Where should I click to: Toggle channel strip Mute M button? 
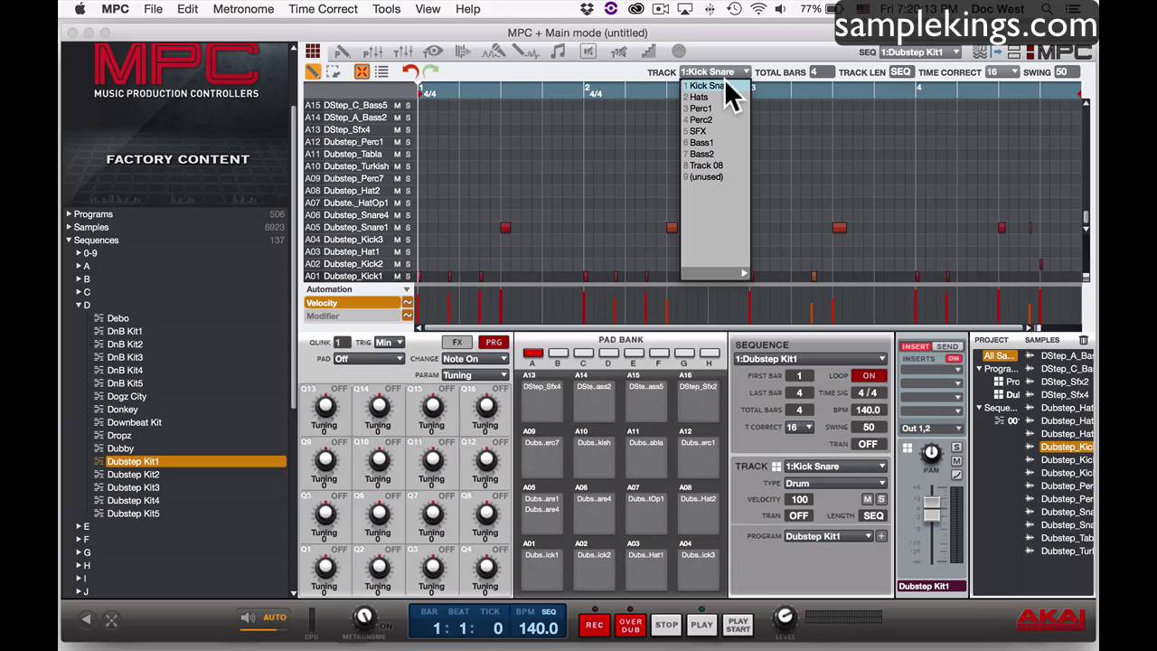956,462
